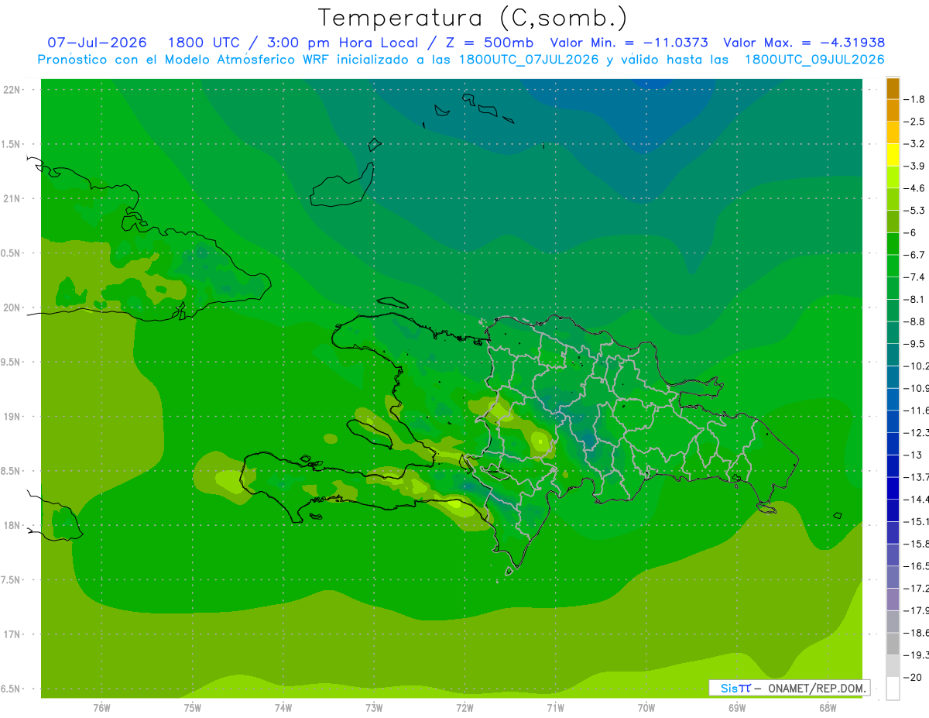The image size is (929, 718).
Task: Click the "74W" longitude axis label
Action: 283,707
